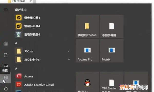Click the Access label text

(29, 76)
